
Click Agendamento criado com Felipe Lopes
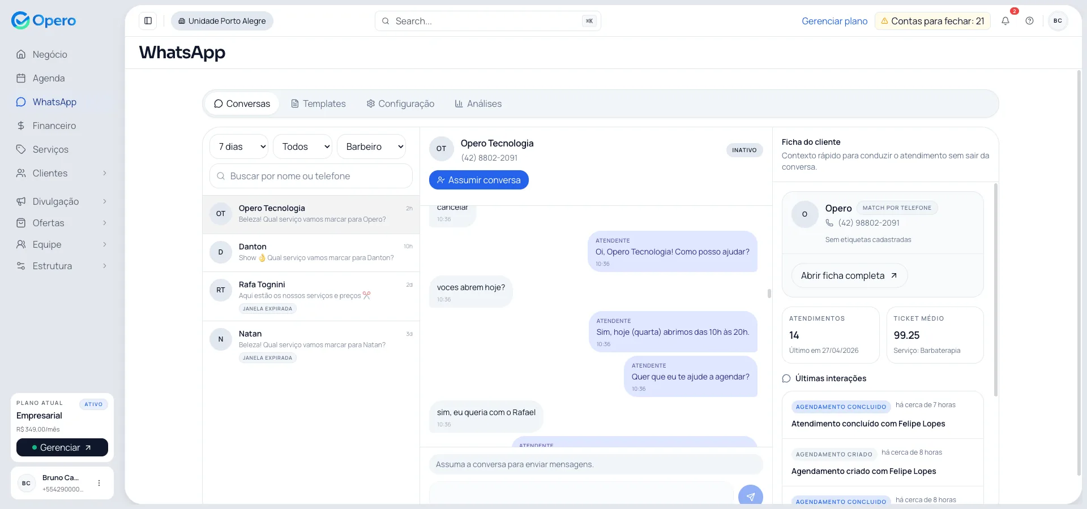pyautogui.click(x=863, y=471)
